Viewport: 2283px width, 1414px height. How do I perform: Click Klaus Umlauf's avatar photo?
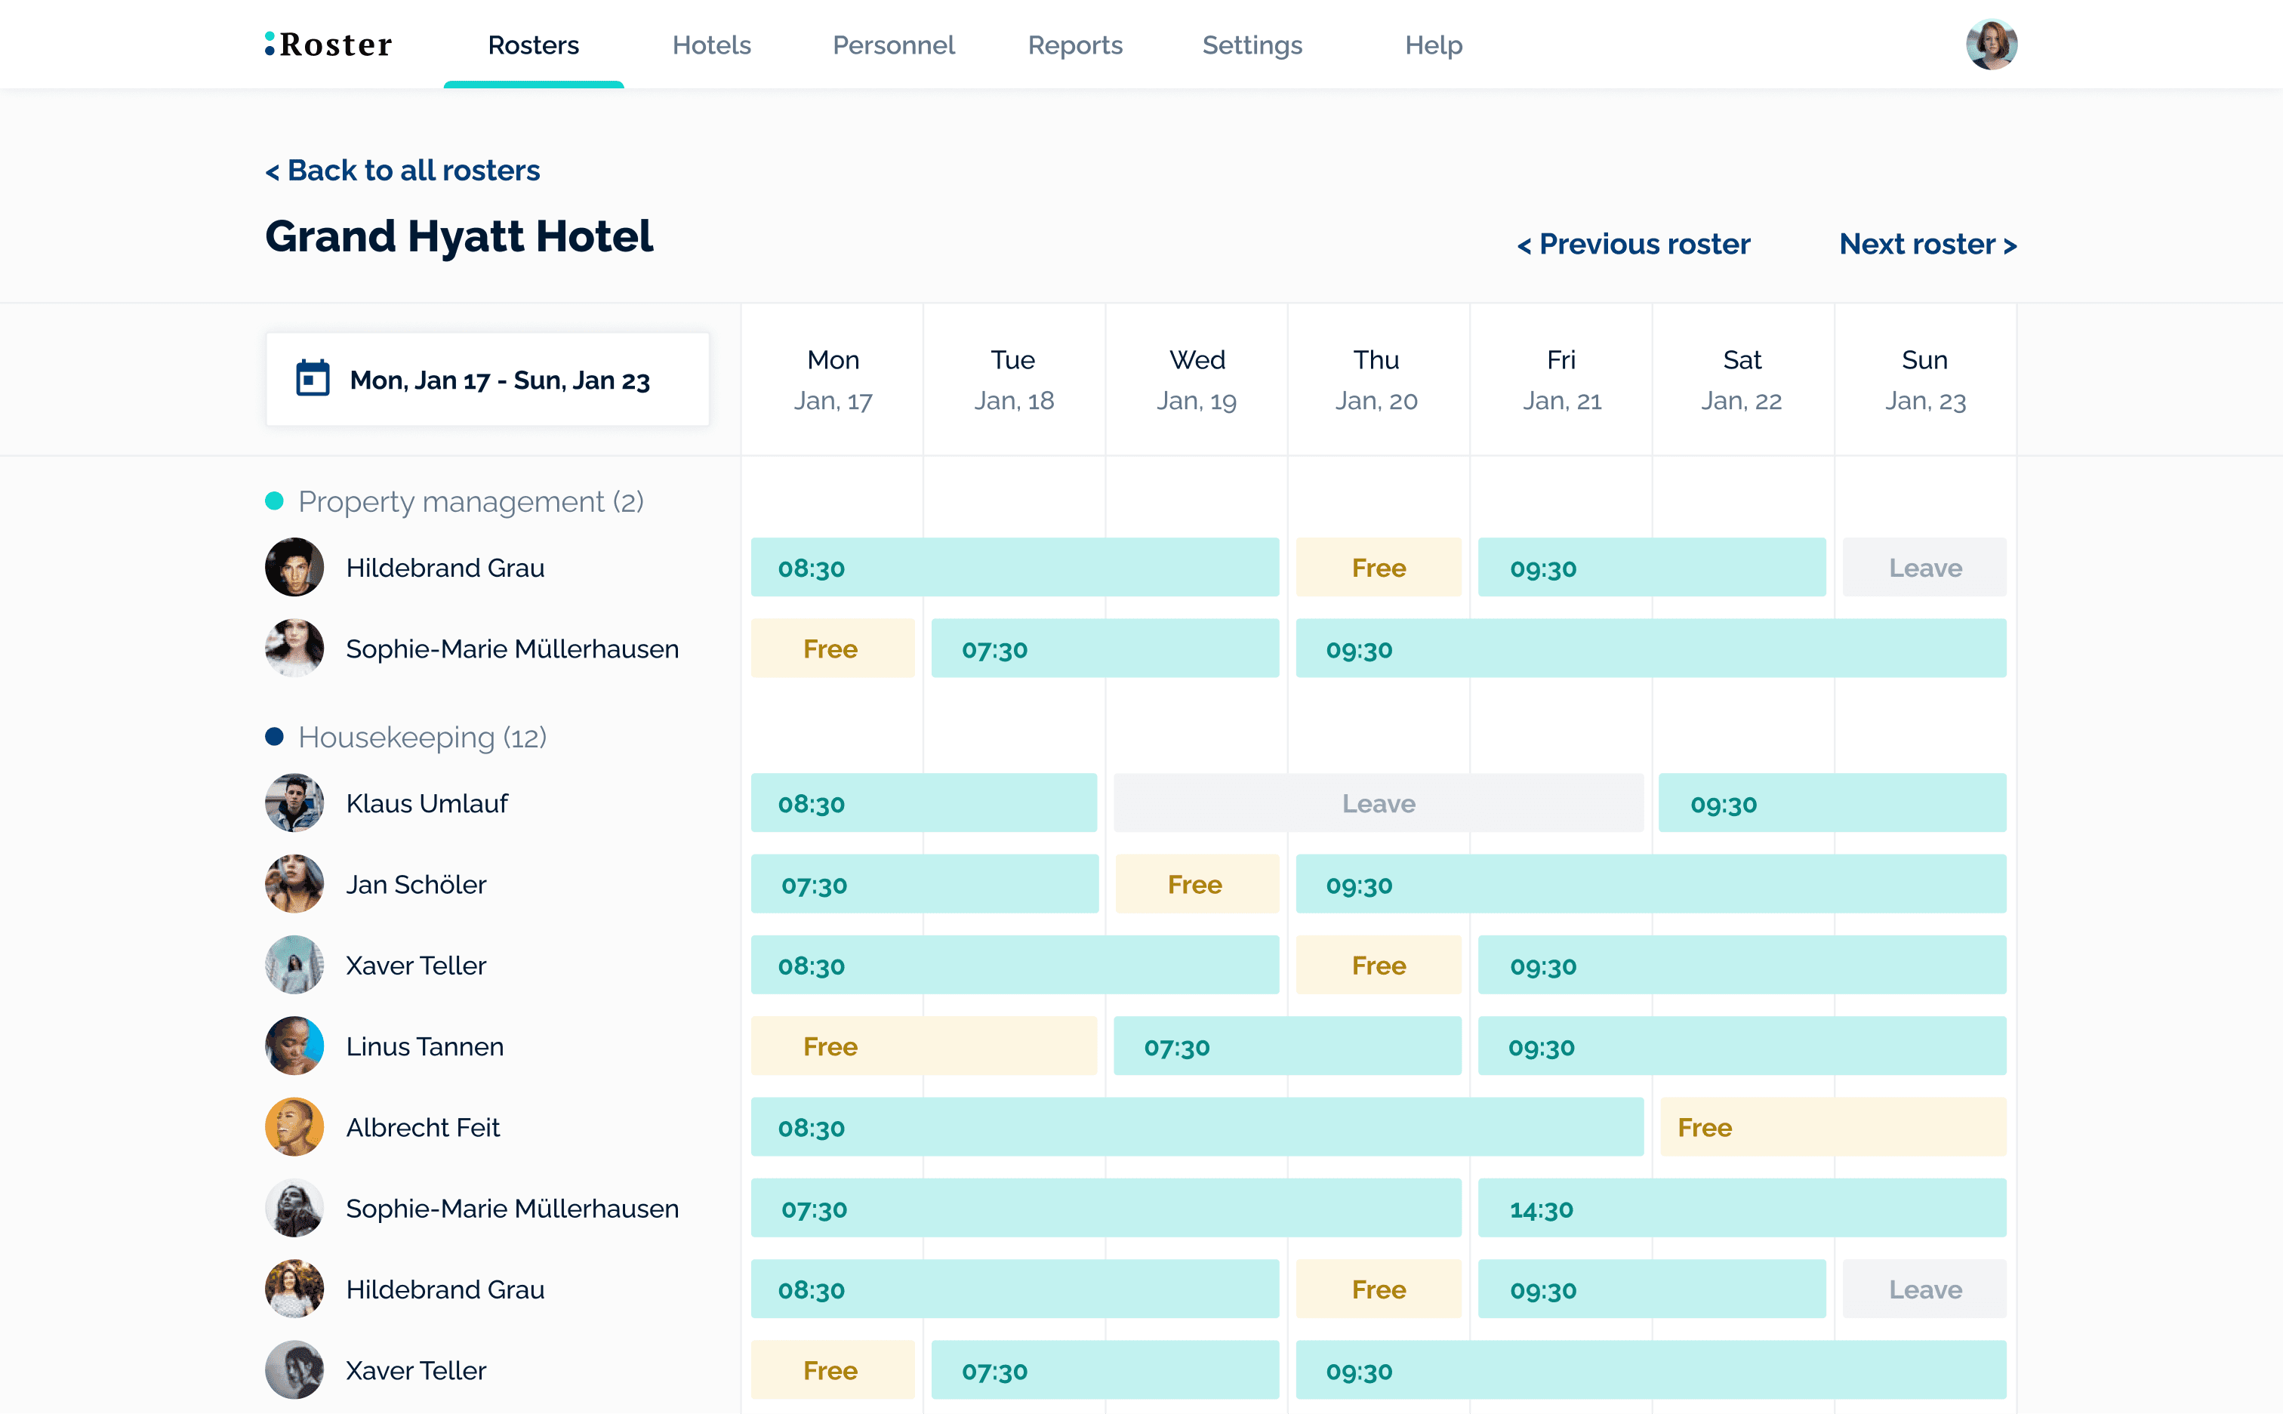pos(294,802)
